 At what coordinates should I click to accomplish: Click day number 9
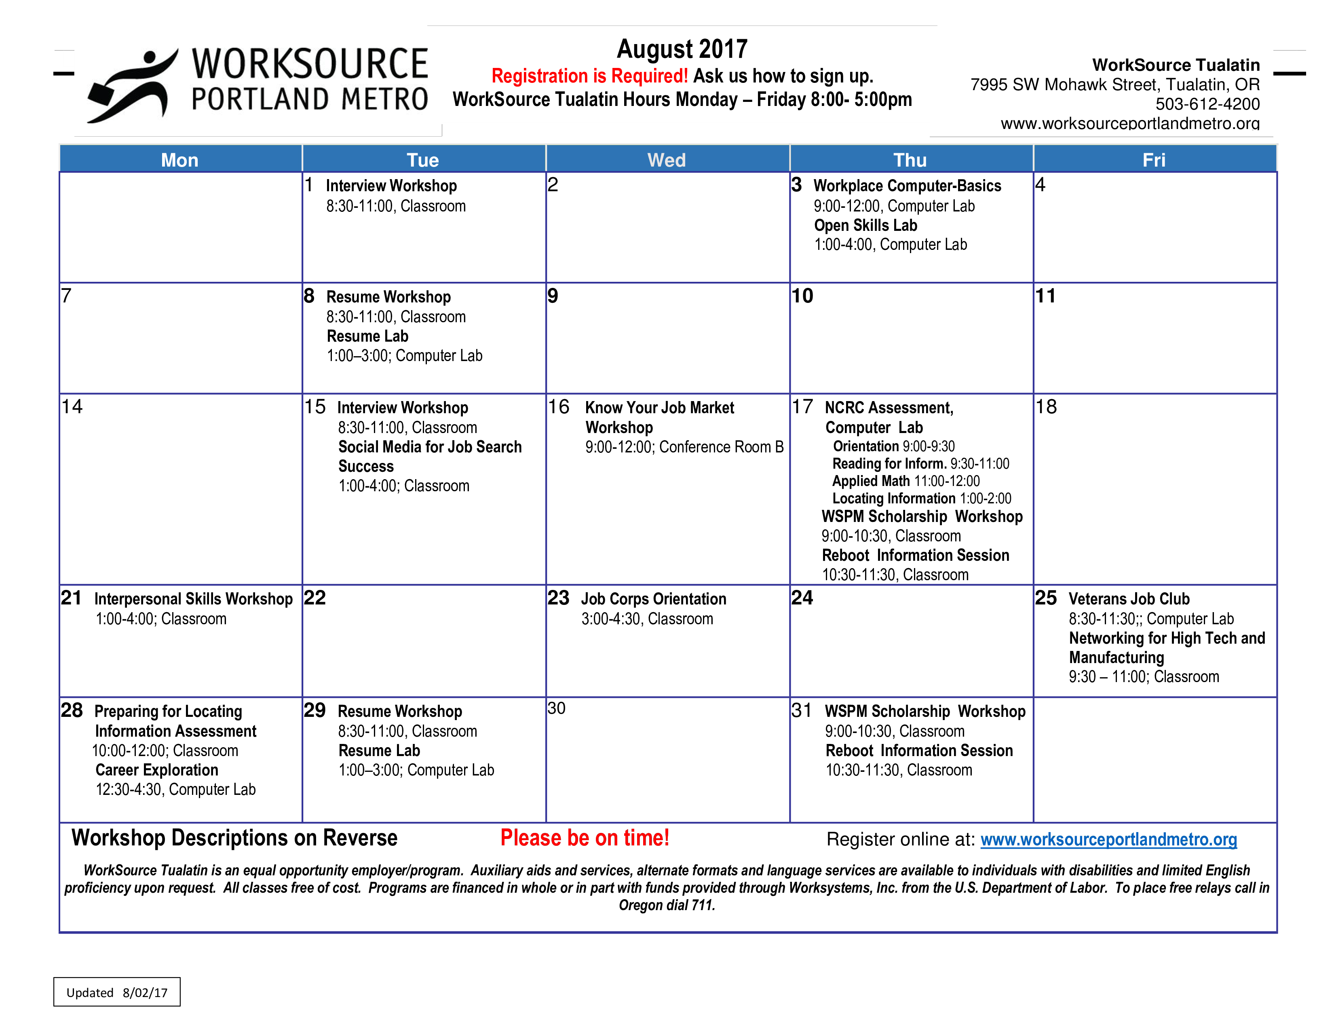point(553,296)
